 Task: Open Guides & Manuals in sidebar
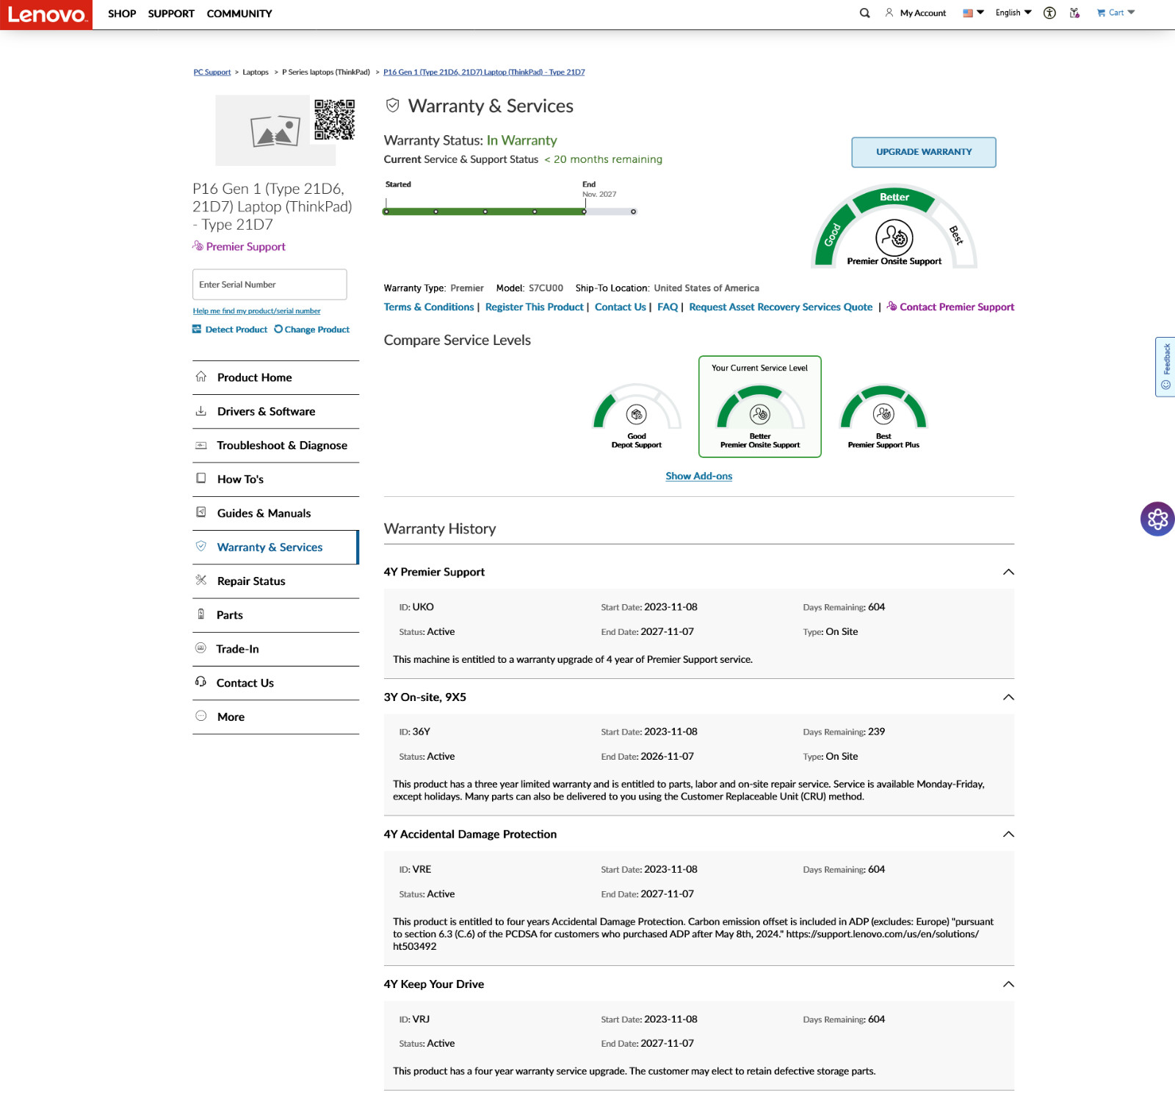pyautogui.click(x=275, y=514)
